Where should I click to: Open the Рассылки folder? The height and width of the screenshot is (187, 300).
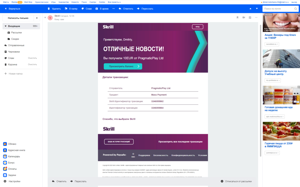16,32
